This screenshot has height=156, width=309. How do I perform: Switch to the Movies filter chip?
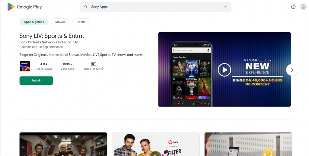click(x=60, y=22)
